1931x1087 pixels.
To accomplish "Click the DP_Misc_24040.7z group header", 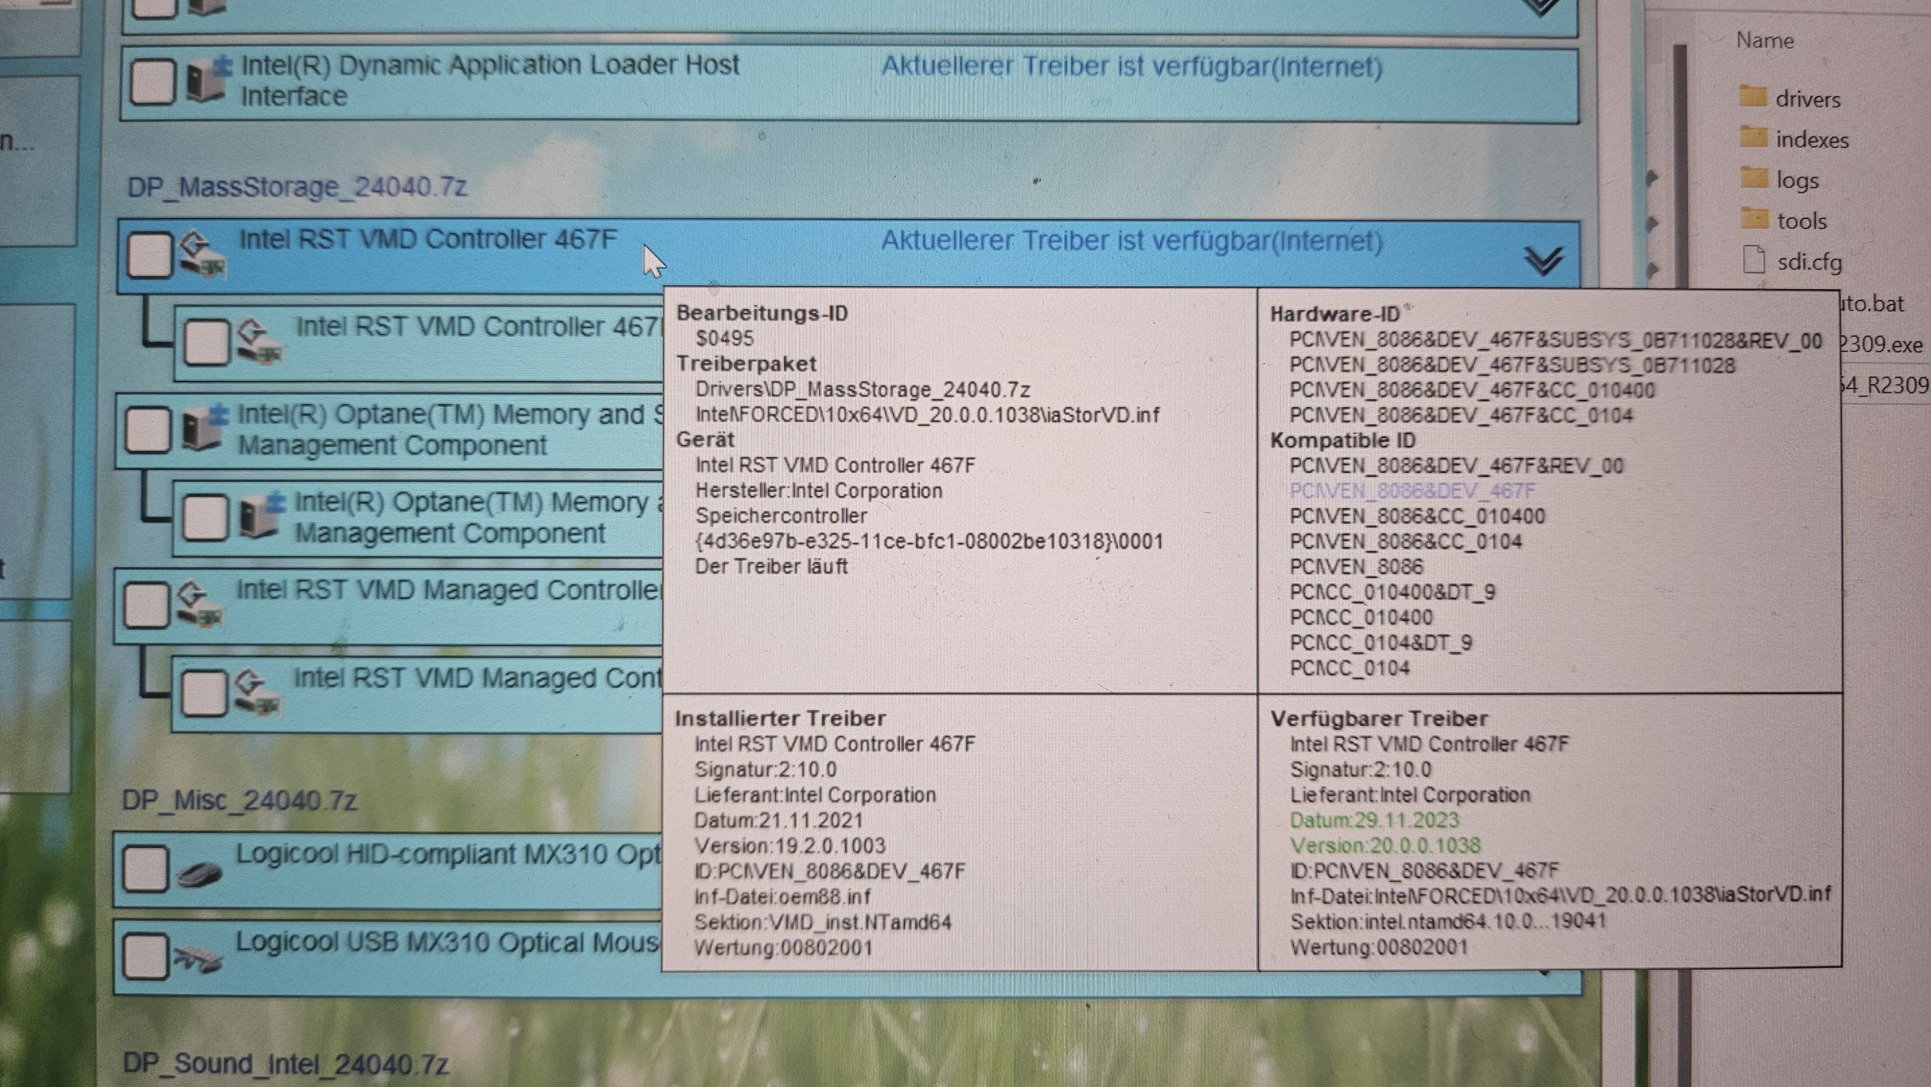I will (239, 800).
